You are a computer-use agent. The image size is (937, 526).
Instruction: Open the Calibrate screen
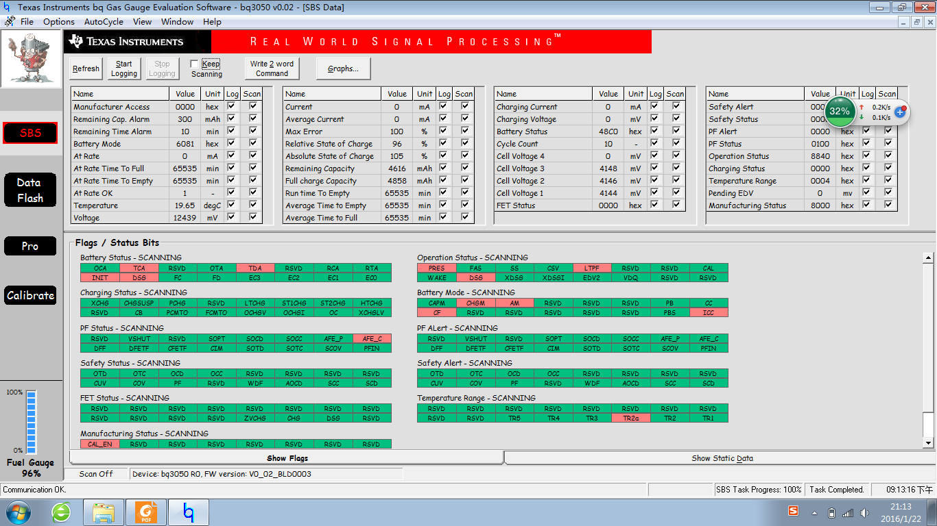click(x=30, y=295)
